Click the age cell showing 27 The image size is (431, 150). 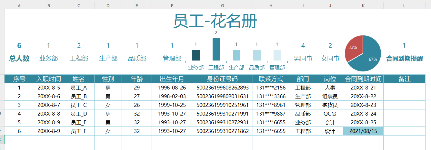137,96
